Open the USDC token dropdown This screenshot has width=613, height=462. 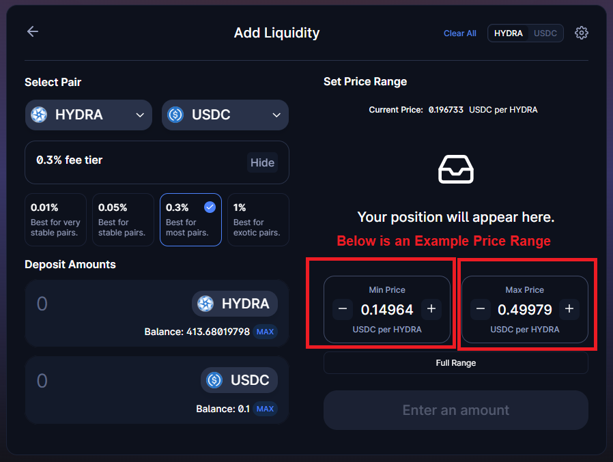tap(276, 115)
